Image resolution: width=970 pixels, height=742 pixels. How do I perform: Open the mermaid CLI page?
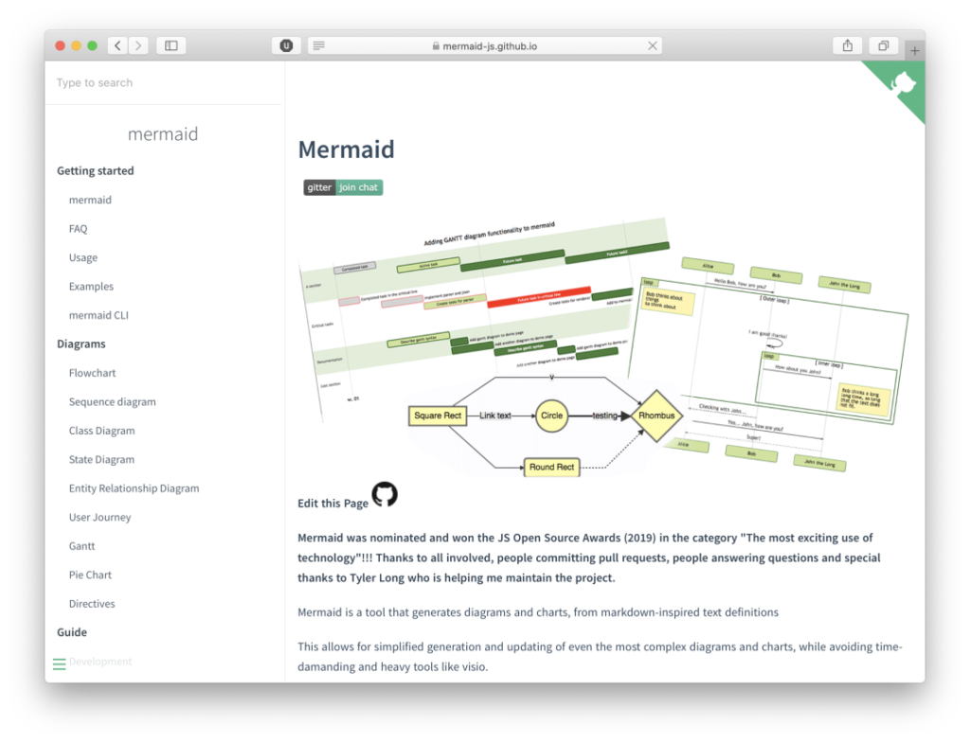[99, 315]
